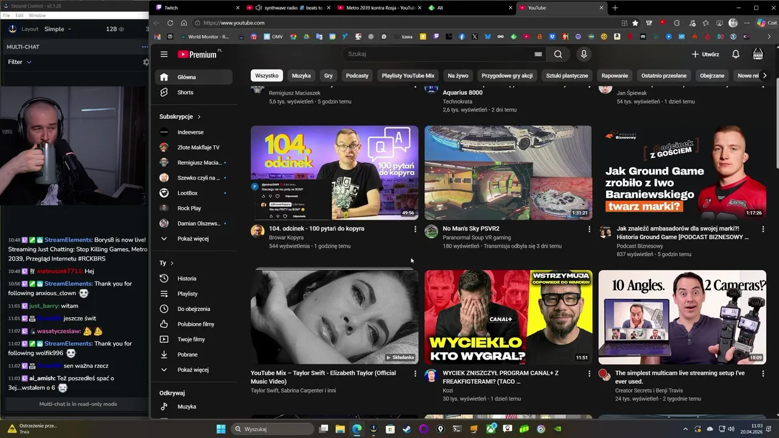Screen dimensions: 779x438
Task: Show more category chips with right arrow
Action: [764, 76]
